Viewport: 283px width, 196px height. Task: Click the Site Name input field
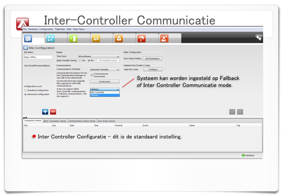click(x=38, y=57)
